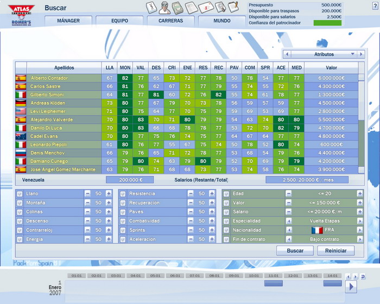Click the Reiniciar button
Screen dimensions: 380x304
coord(336,251)
